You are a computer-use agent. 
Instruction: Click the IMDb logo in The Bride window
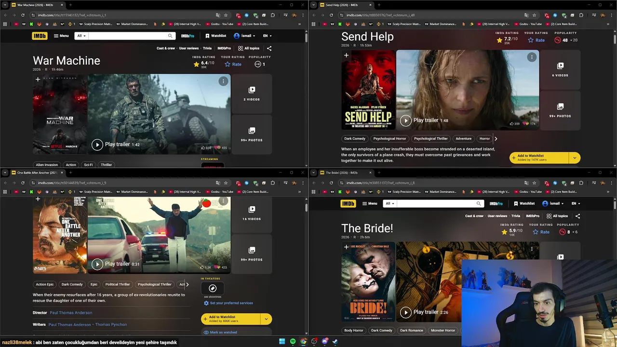pyautogui.click(x=348, y=203)
